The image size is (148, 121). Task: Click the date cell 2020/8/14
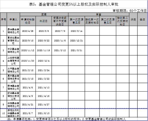(x=76, y=31)
